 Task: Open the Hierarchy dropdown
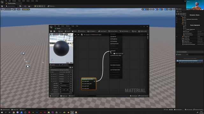(x=82, y=31)
